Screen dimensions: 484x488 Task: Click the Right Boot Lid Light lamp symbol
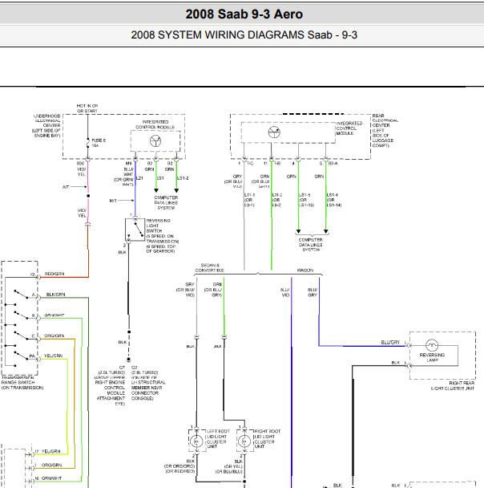(x=244, y=441)
